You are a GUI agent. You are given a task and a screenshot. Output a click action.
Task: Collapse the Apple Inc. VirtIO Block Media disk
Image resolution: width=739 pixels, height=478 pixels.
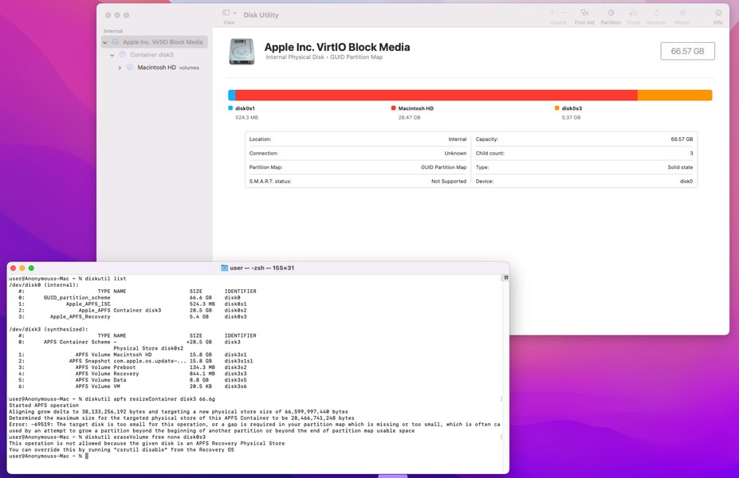tap(105, 42)
